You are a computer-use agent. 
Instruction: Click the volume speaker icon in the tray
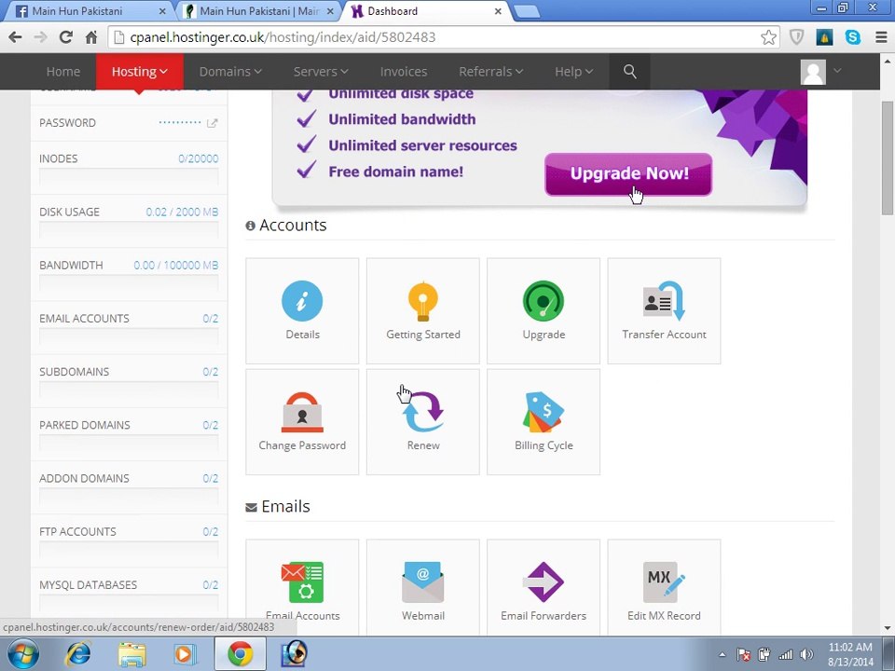806,654
